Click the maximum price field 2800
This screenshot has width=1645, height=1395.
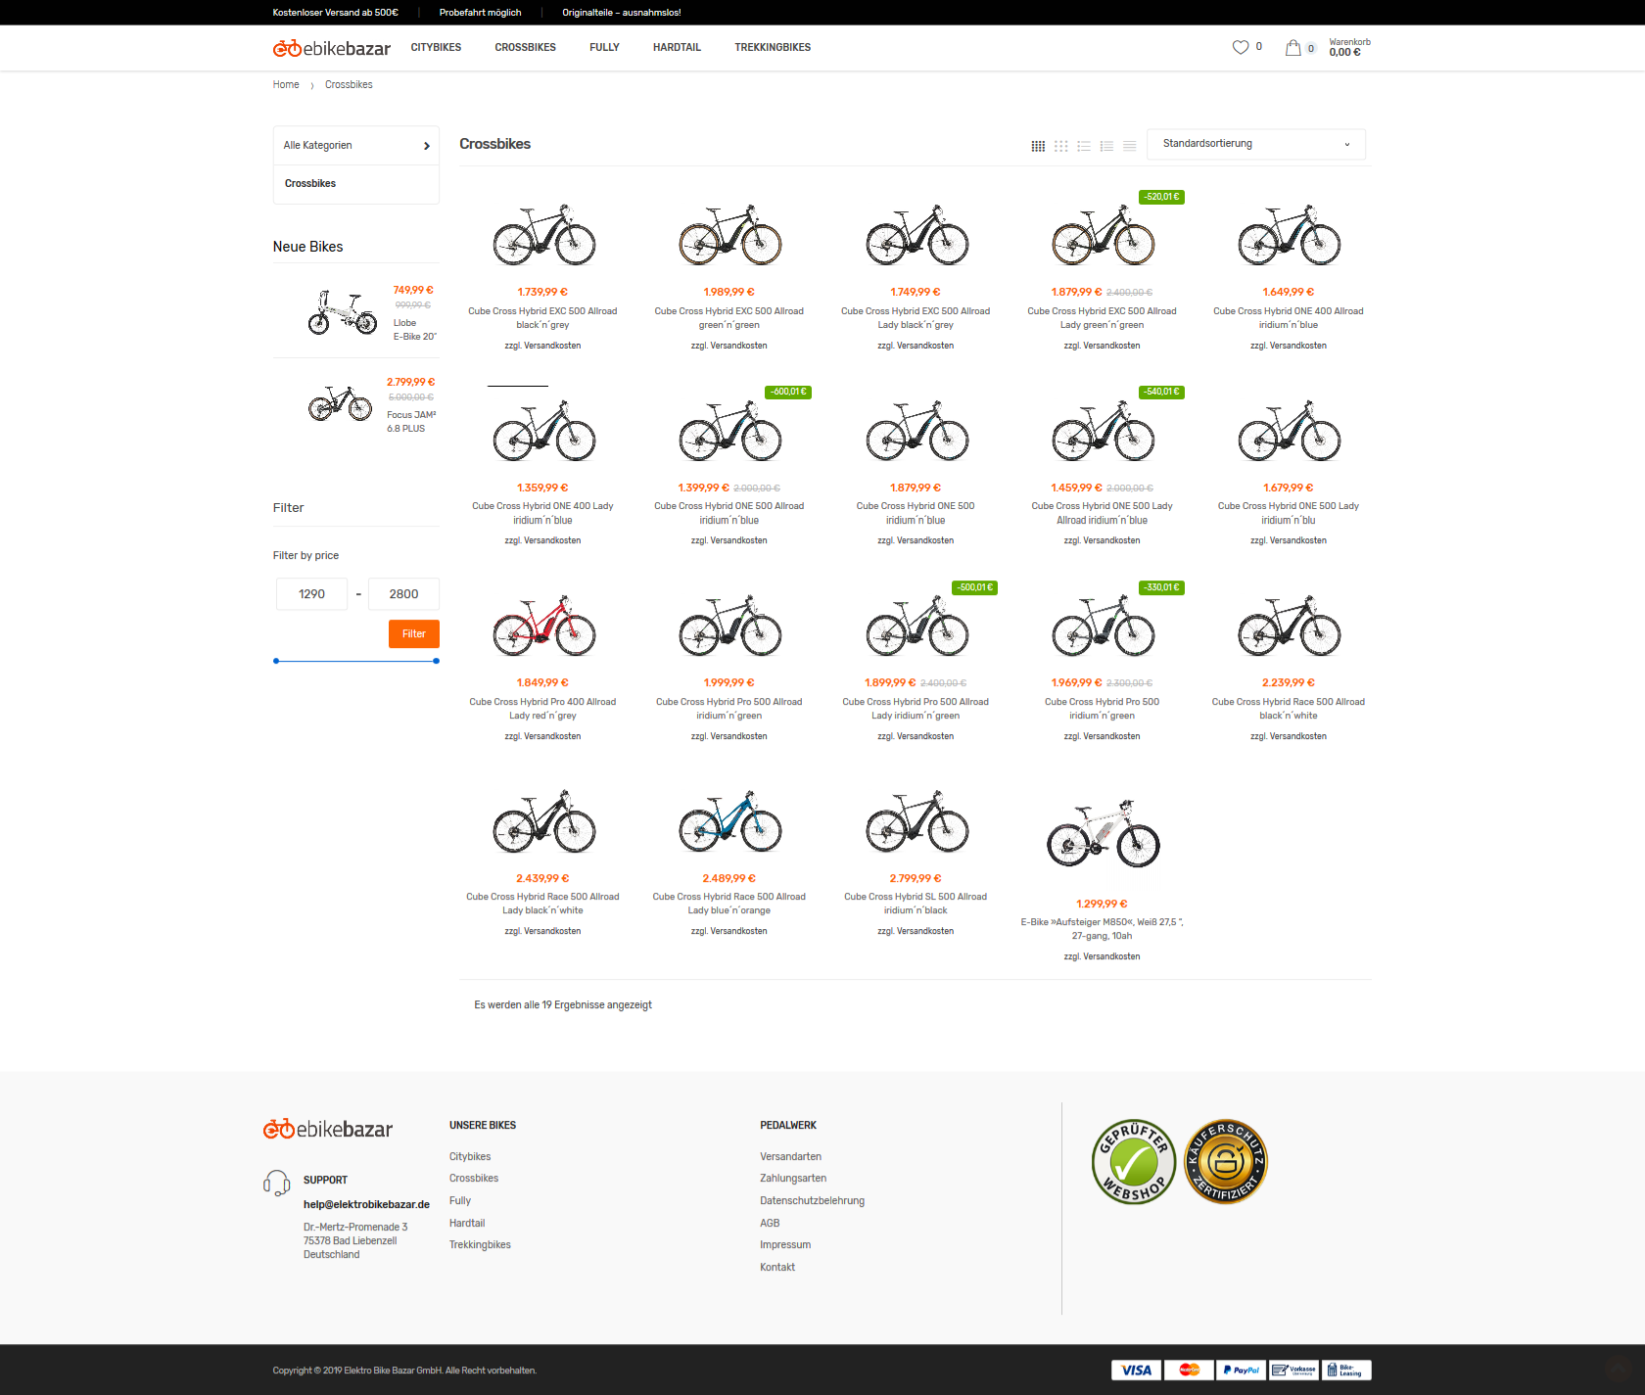point(403,594)
